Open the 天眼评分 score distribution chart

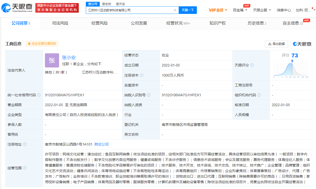click(x=291, y=69)
